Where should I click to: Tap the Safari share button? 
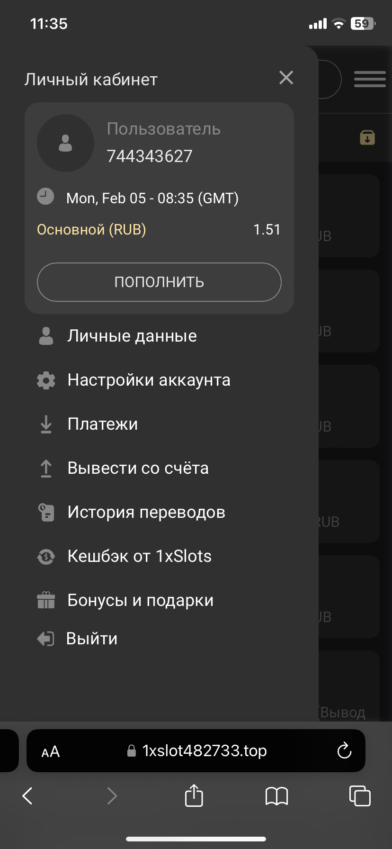[194, 795]
